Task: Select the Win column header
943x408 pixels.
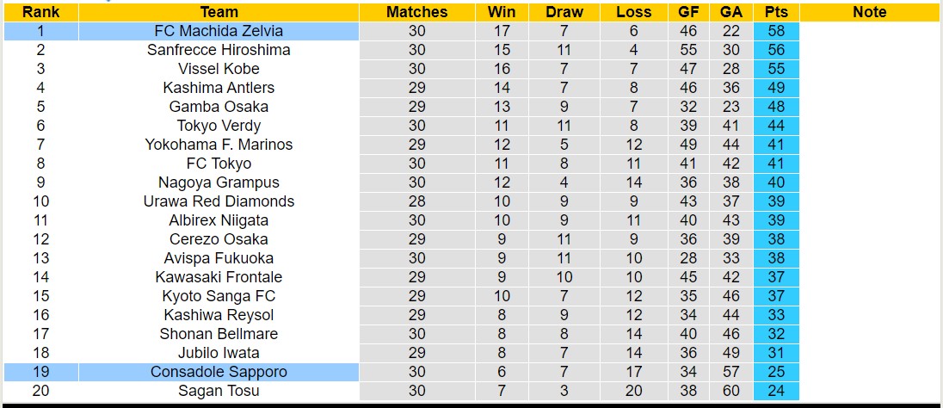Action: click(502, 12)
